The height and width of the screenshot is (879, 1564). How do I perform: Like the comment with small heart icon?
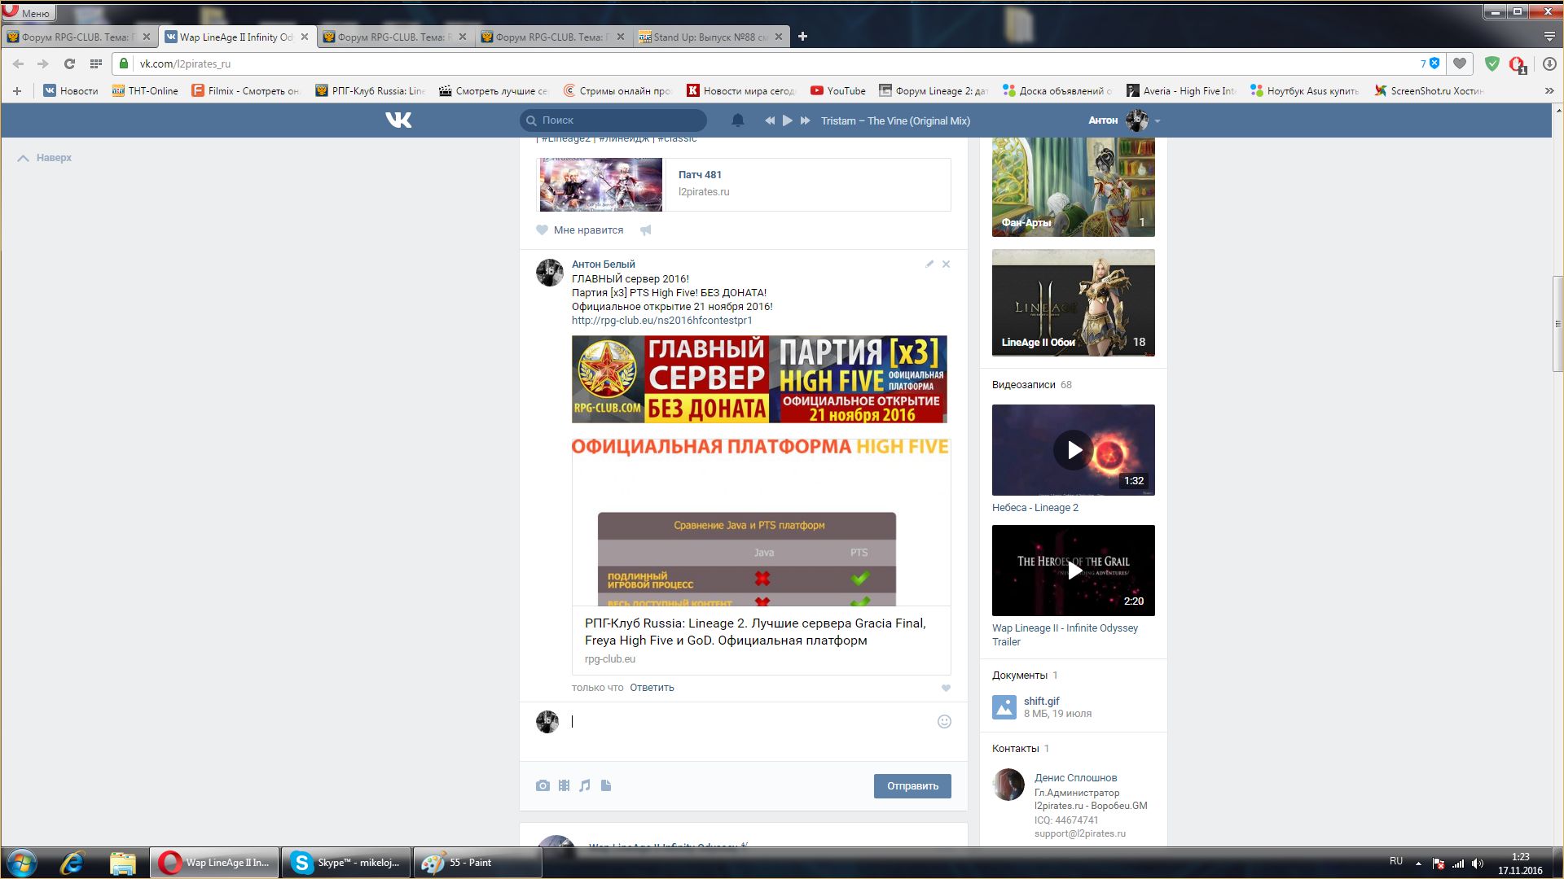[x=946, y=689]
